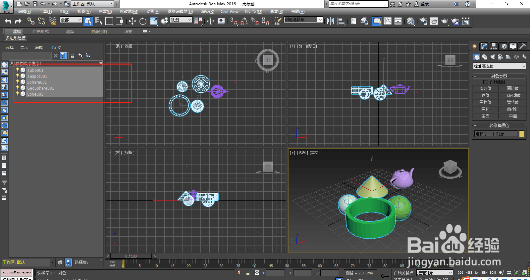Click the 茶壶 teapot button

tap(485, 116)
